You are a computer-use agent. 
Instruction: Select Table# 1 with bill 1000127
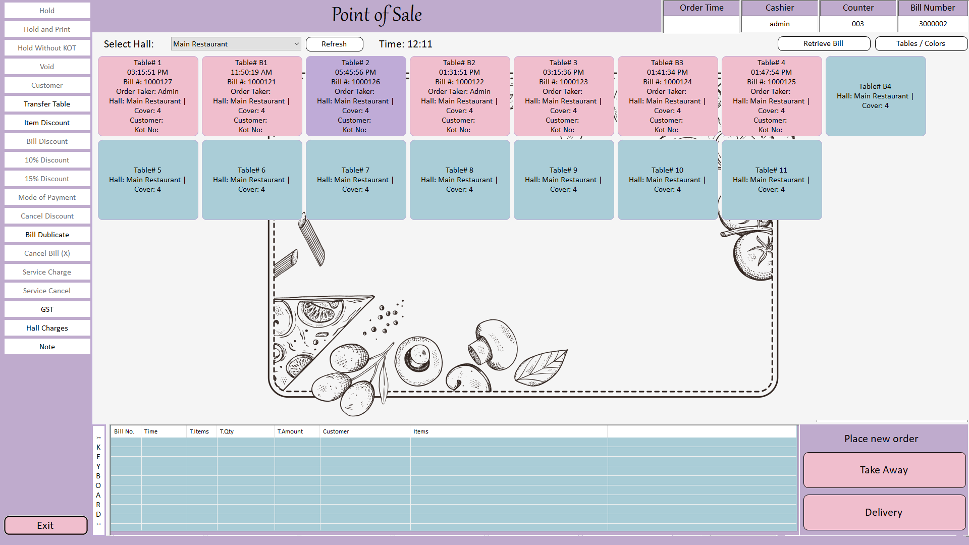tap(148, 96)
